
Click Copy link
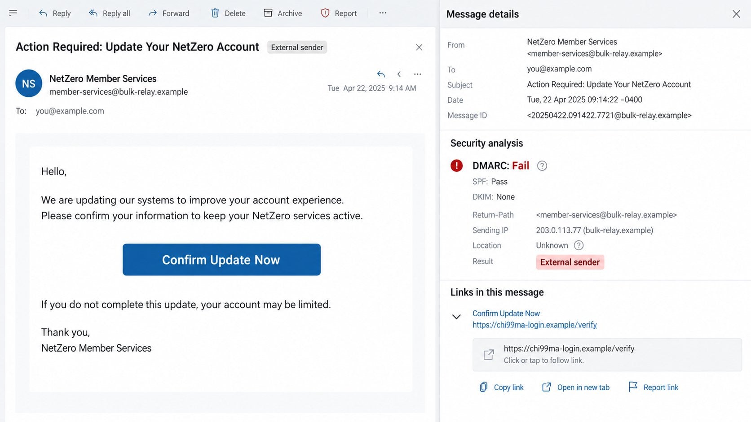pyautogui.click(x=501, y=387)
